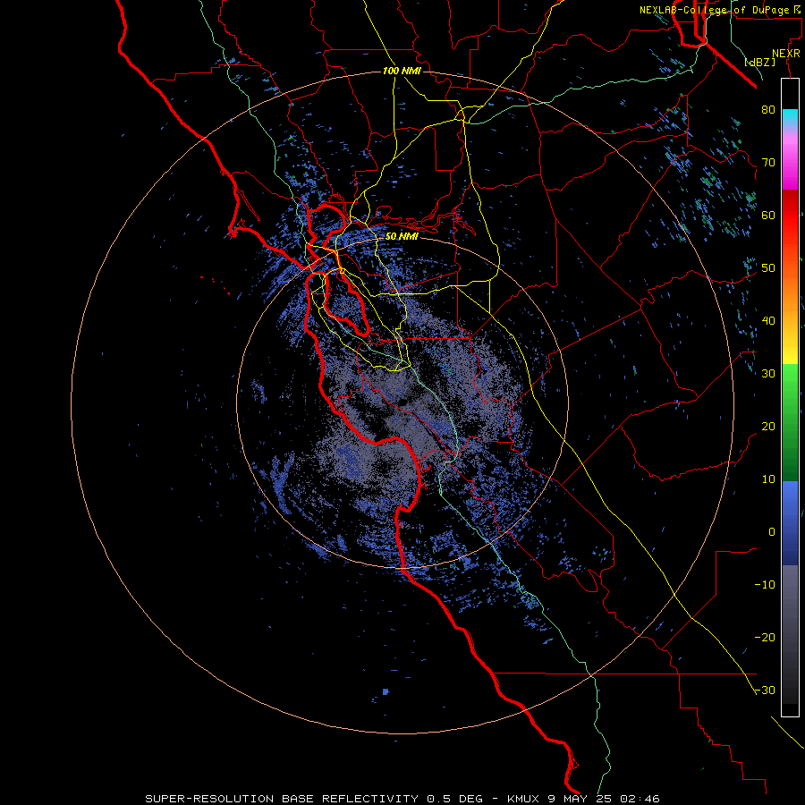Image resolution: width=805 pixels, height=805 pixels.
Task: Click the 80 value on the color scale
Action: pos(768,109)
